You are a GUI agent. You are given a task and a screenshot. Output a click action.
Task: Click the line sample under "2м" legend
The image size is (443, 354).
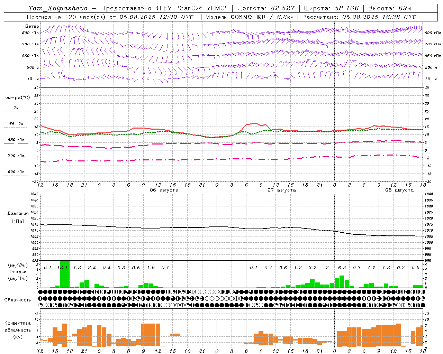click(16, 112)
